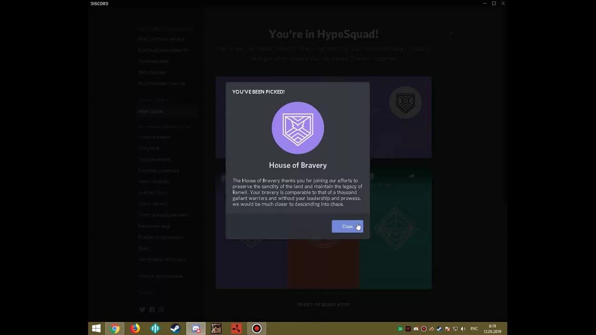Click the Close button in the dialog
The image size is (596, 335).
click(x=347, y=227)
